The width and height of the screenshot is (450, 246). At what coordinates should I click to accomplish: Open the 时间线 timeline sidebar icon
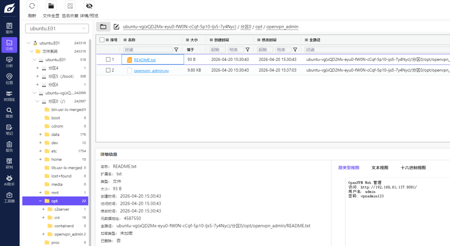coord(9,95)
